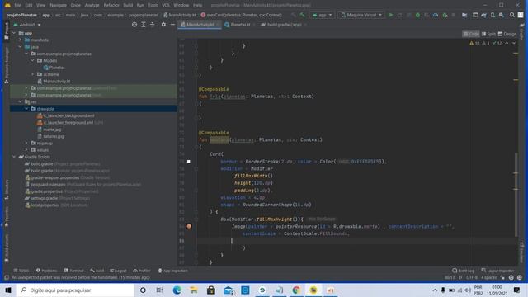
Task: Expand the manifests folder
Action: click(20, 40)
